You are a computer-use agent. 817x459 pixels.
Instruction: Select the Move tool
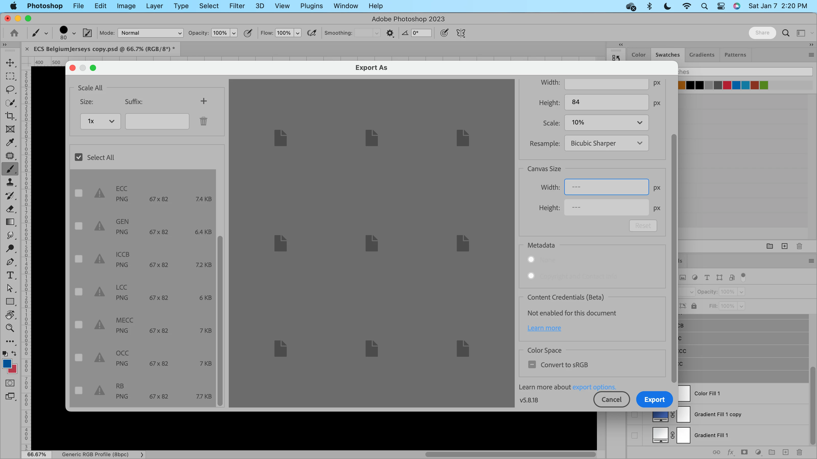coord(10,63)
